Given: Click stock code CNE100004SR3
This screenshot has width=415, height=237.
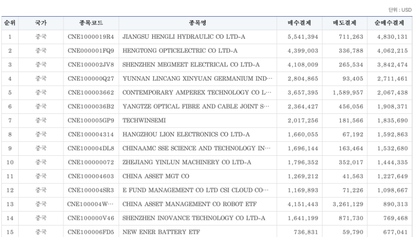Looking at the screenshot, I should (x=91, y=190).
